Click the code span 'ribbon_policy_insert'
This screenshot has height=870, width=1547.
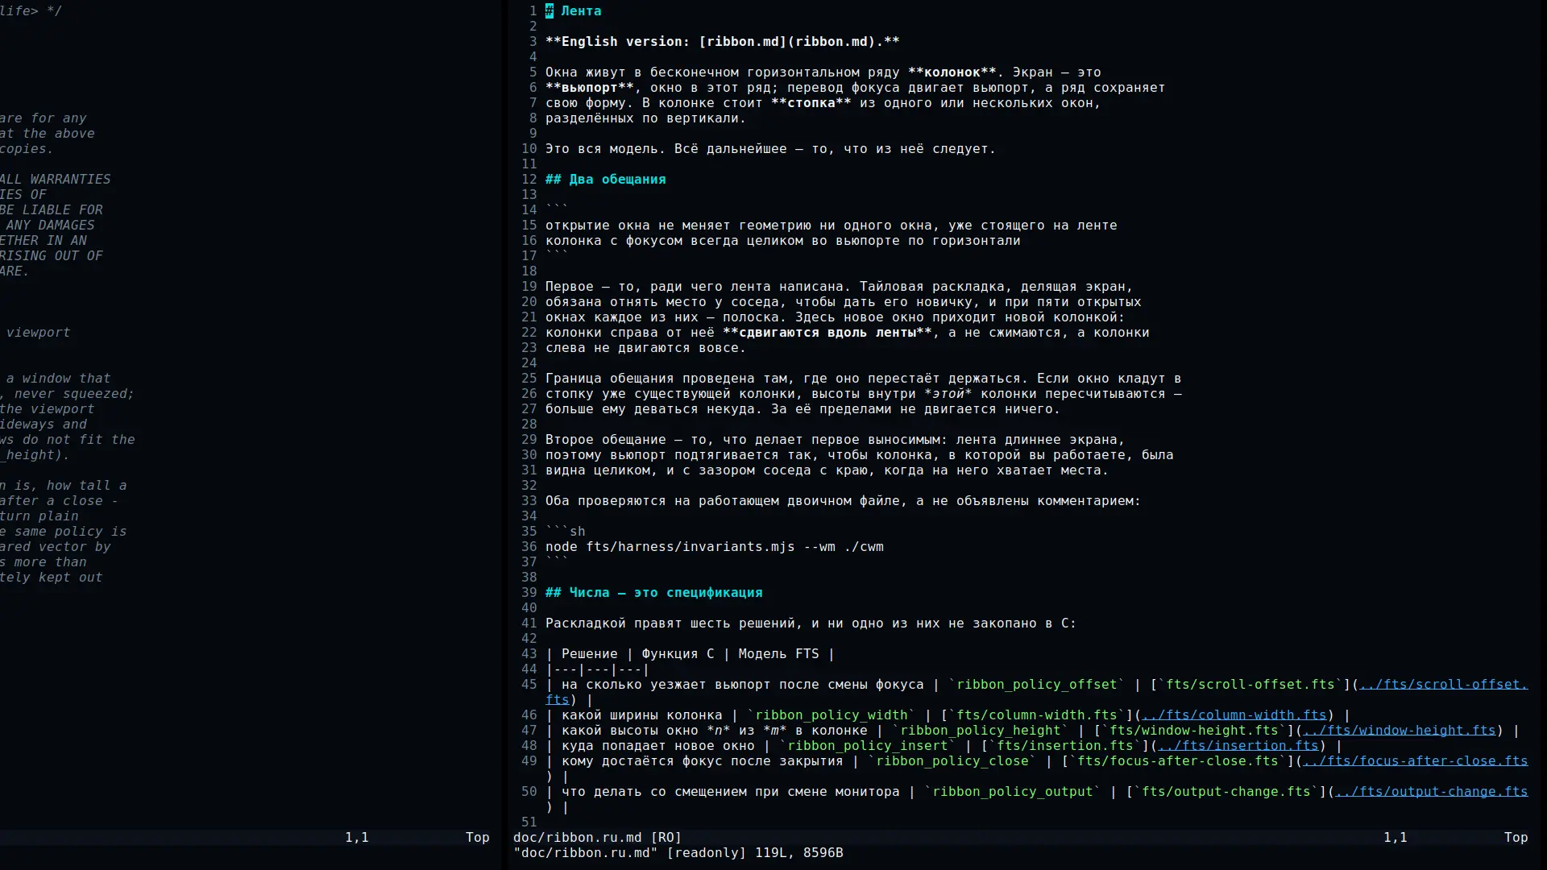pos(868,746)
